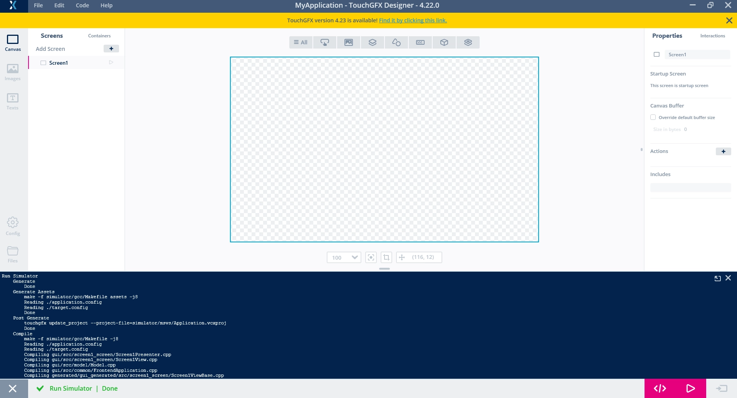Viewport: 737px width, 398px height.
Task: Add a new action with plus button
Action: tap(723, 151)
